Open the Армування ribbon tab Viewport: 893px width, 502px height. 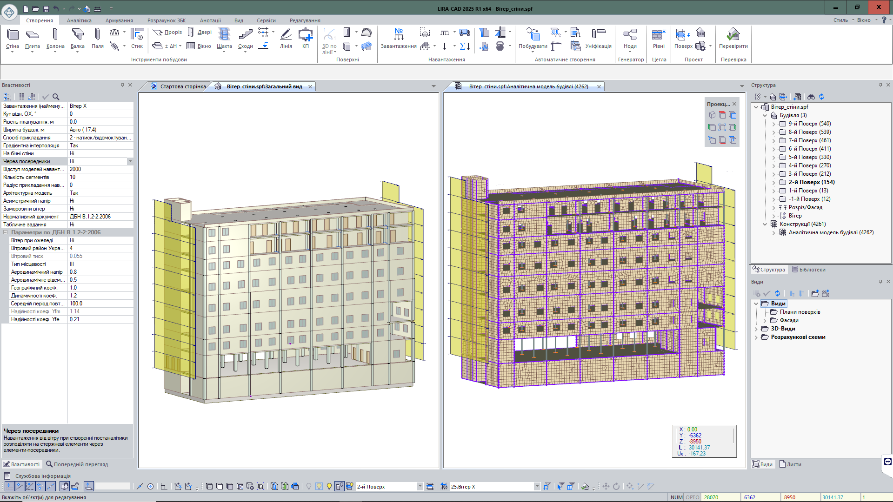[119, 20]
